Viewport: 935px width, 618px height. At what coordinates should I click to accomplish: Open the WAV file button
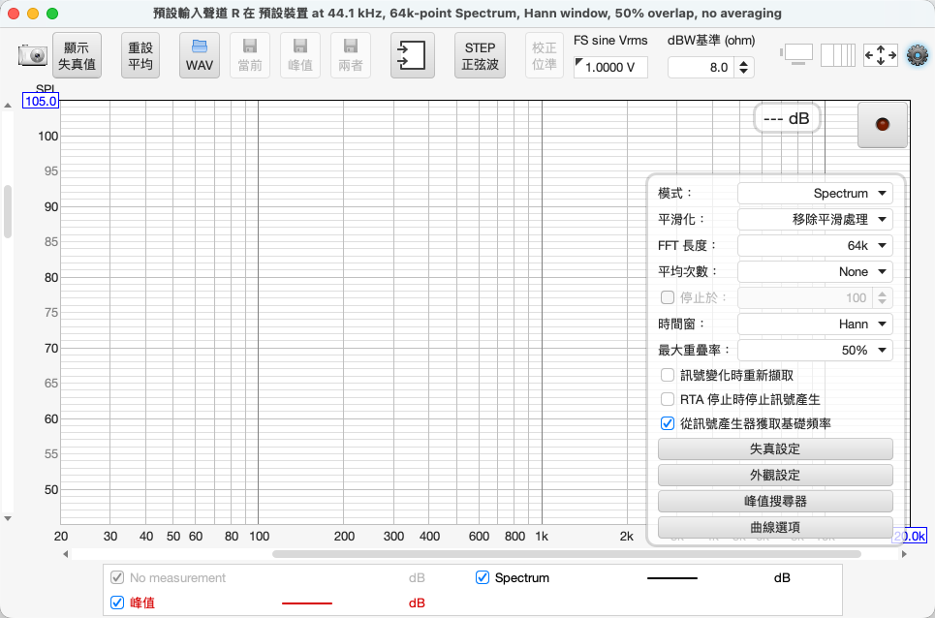(200, 55)
